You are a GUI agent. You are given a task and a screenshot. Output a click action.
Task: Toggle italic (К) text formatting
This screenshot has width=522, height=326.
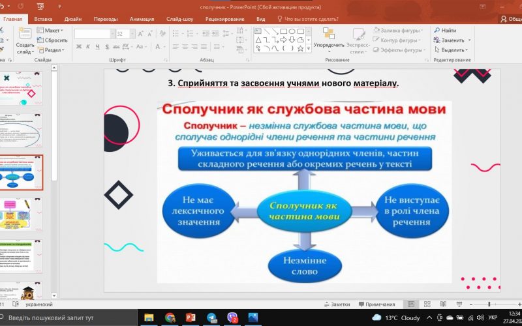coord(87,47)
